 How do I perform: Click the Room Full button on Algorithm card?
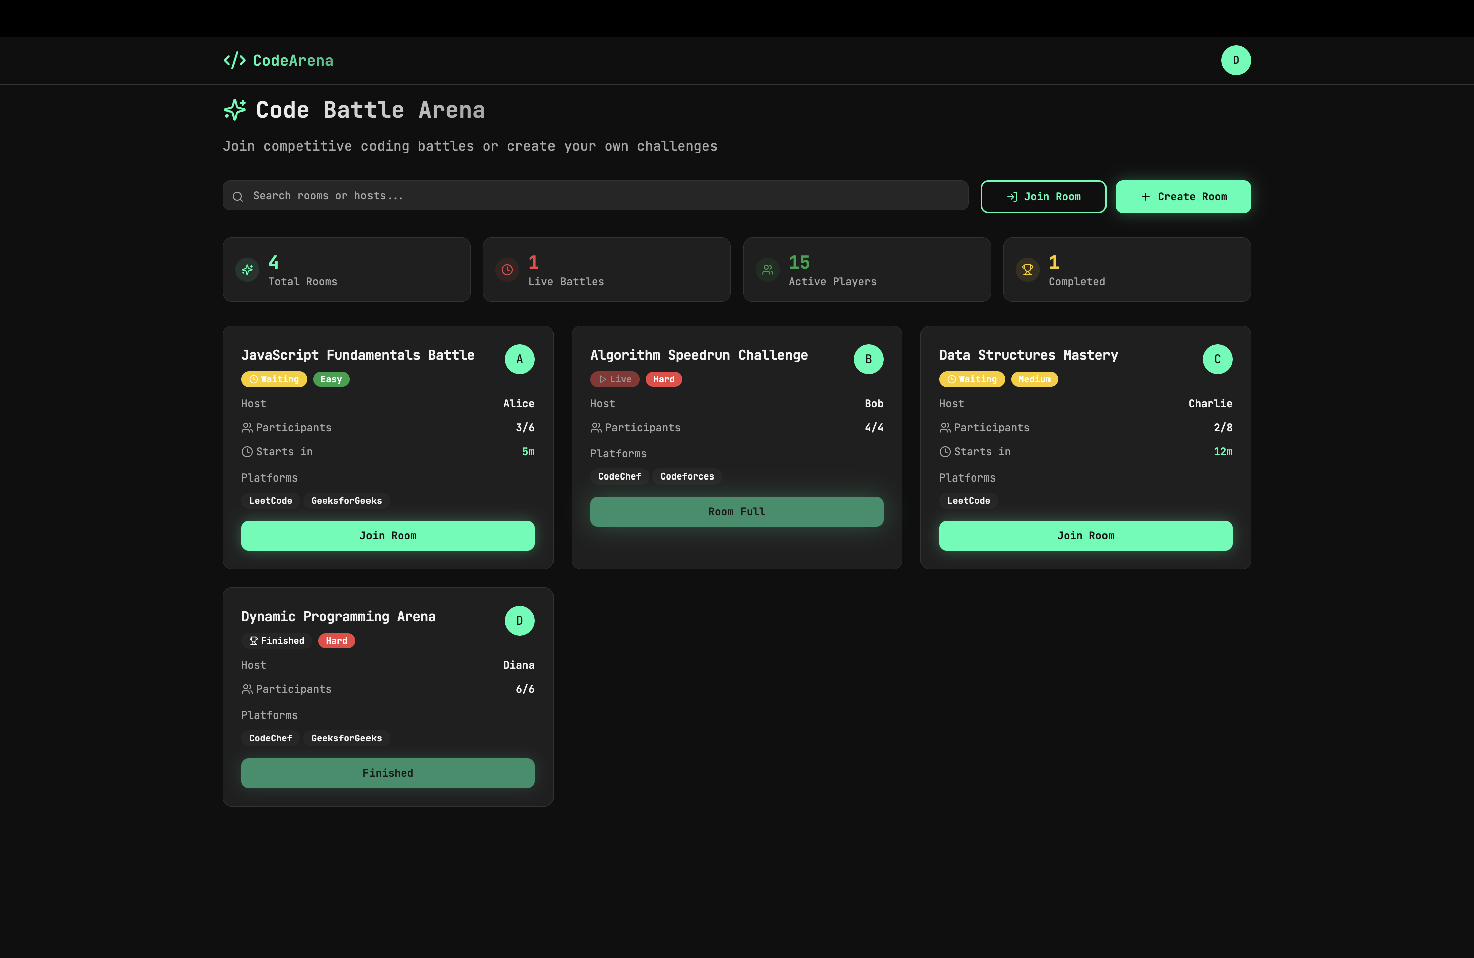point(736,511)
